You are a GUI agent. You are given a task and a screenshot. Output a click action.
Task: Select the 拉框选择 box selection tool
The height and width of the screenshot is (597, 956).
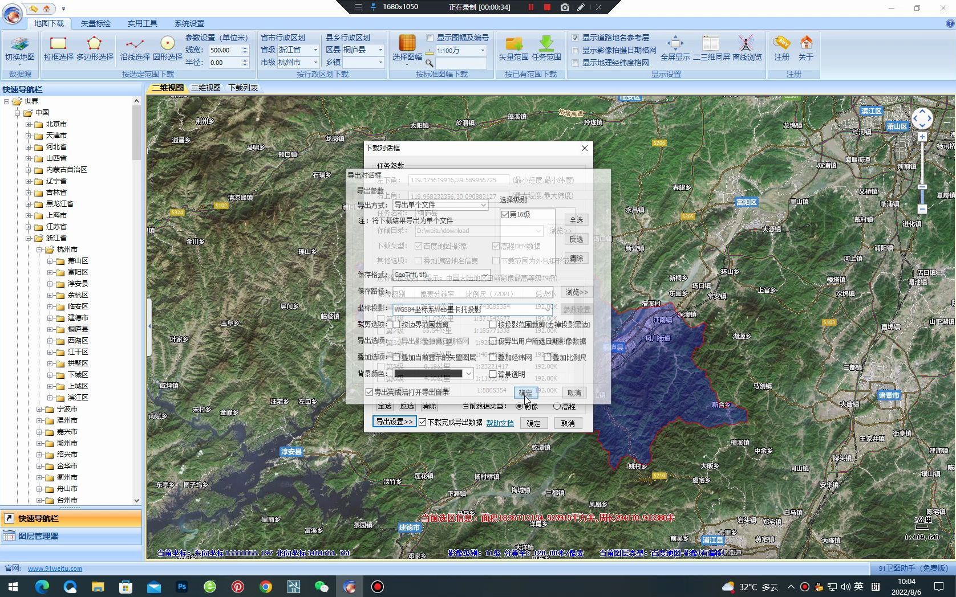[x=58, y=49]
